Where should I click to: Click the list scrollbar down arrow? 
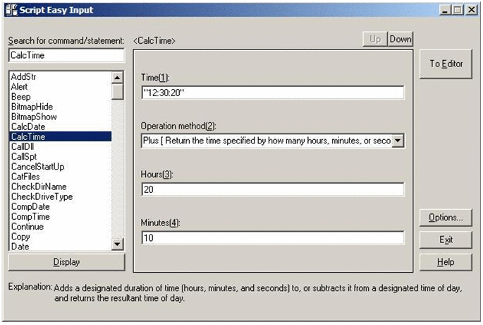tap(117, 244)
